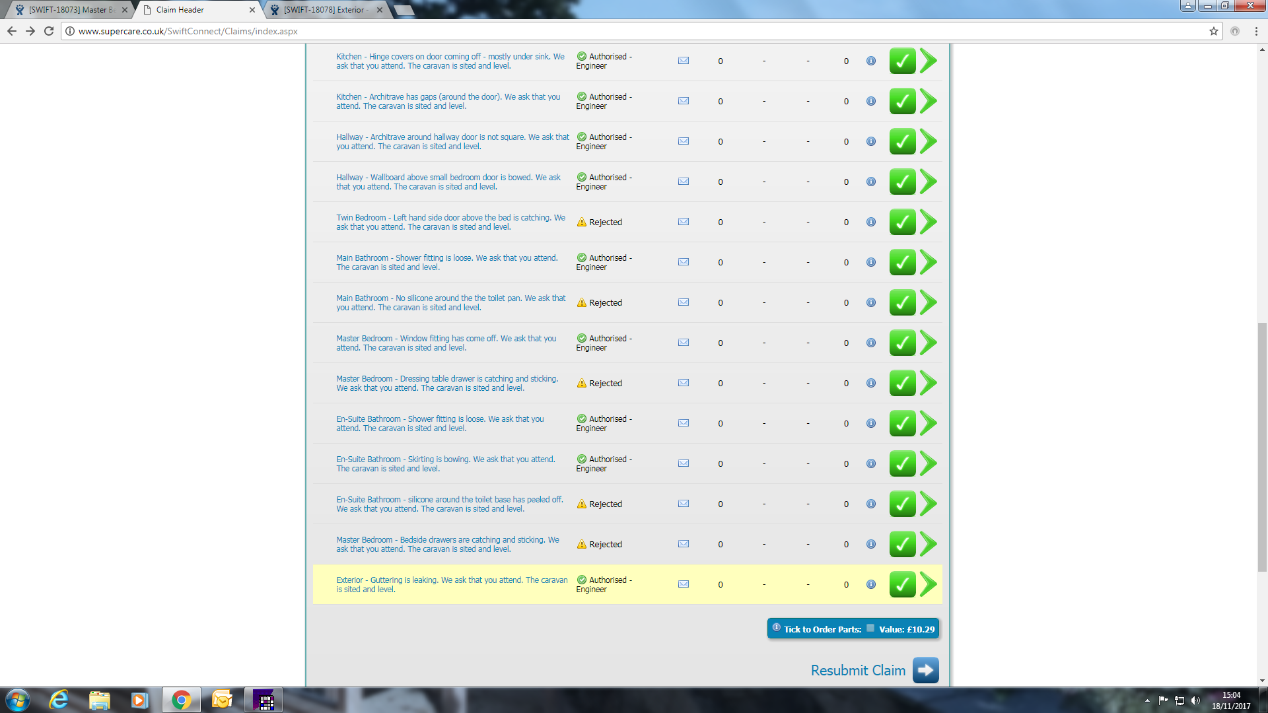
Task: Click info icon on En-Suite Skirting row
Action: tap(871, 463)
